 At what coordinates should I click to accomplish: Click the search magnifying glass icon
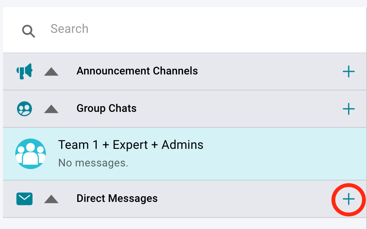[28, 31]
